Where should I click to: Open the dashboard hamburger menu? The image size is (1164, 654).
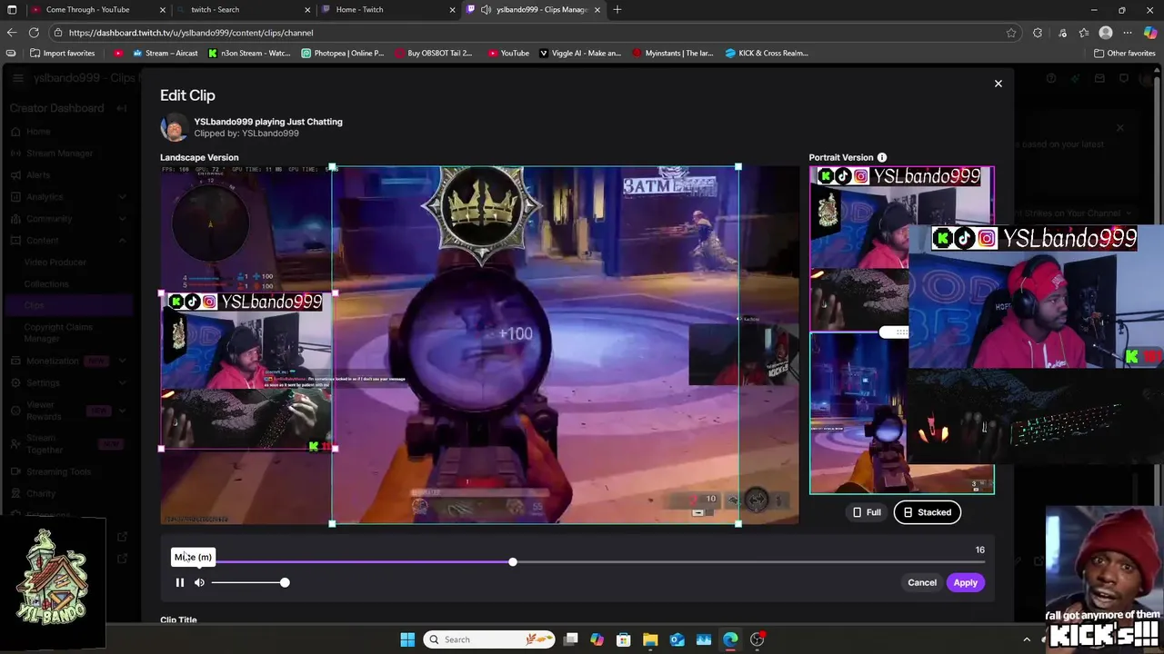click(18, 78)
